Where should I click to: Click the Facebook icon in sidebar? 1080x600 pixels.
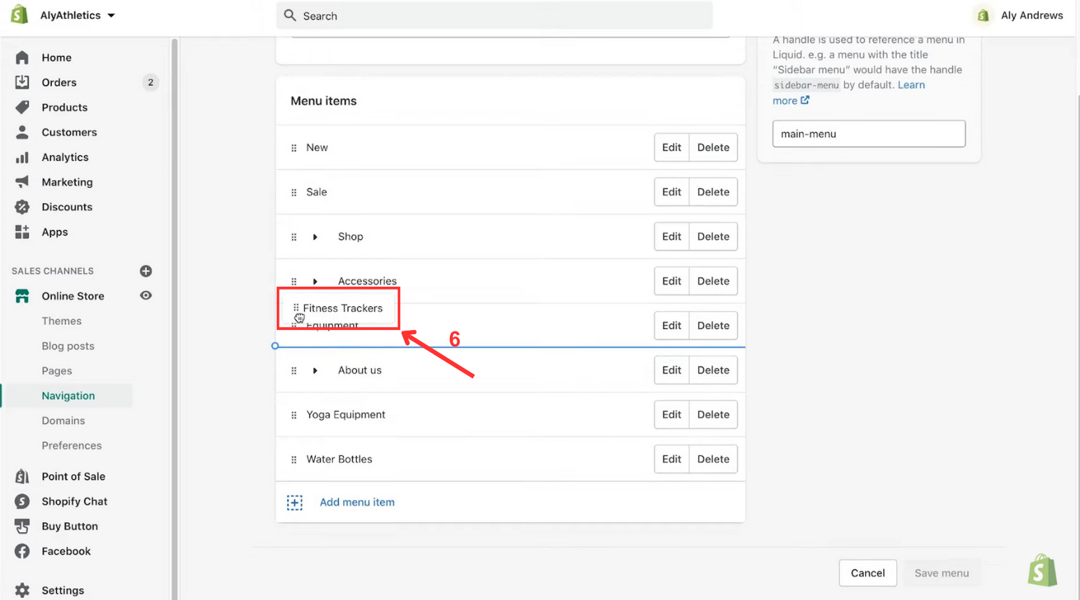[x=22, y=551]
